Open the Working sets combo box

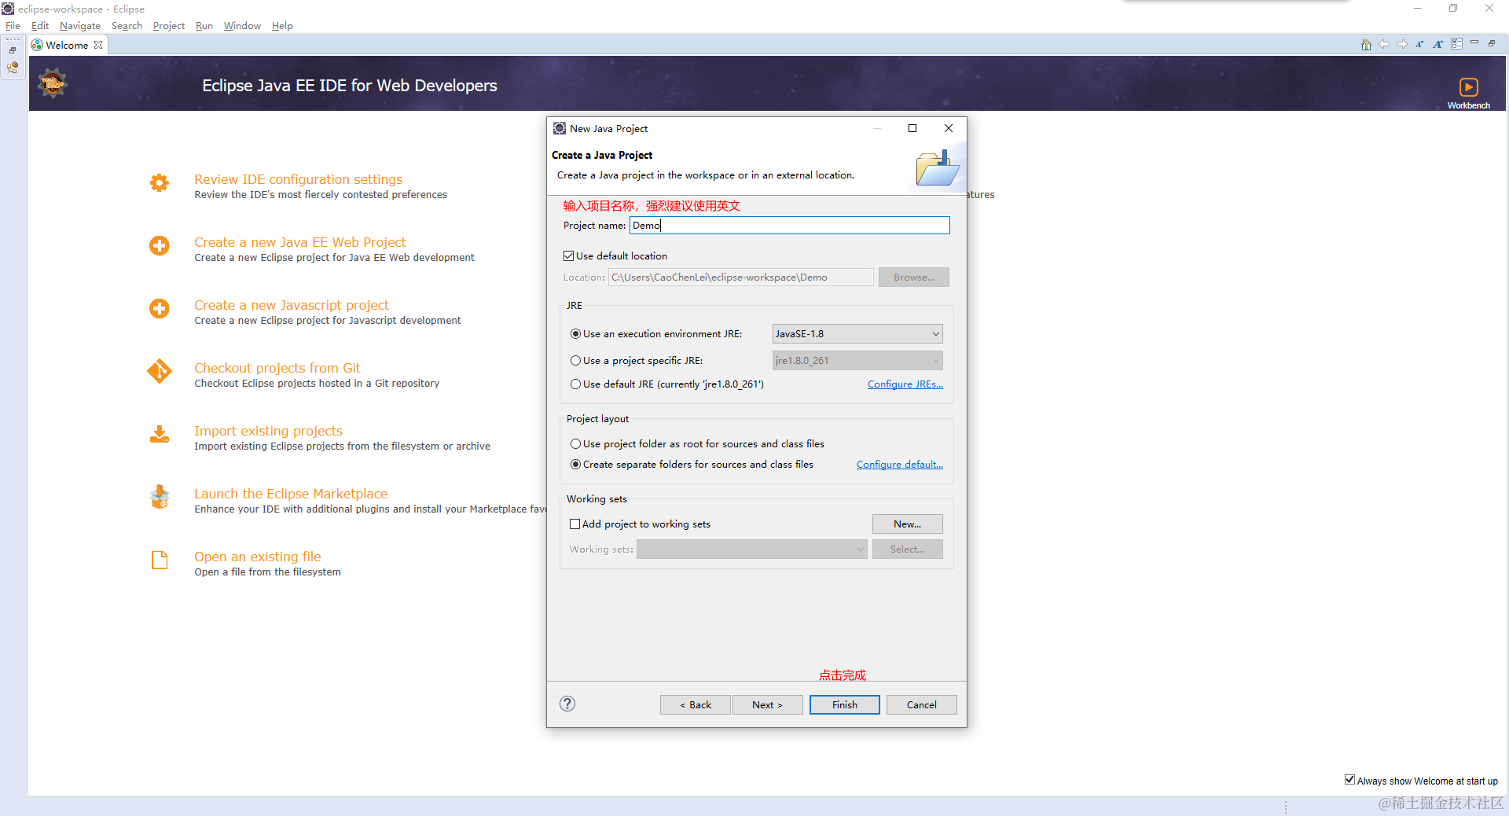pyautogui.click(x=751, y=549)
